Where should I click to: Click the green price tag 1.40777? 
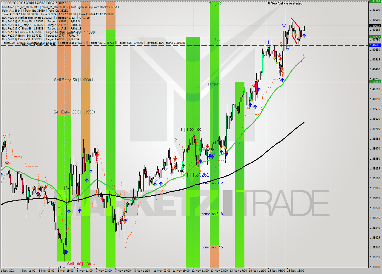click(375, 37)
